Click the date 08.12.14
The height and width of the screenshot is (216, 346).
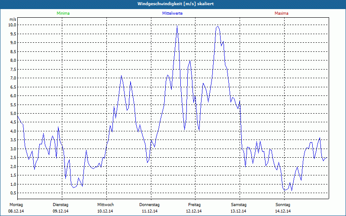coord(16,211)
